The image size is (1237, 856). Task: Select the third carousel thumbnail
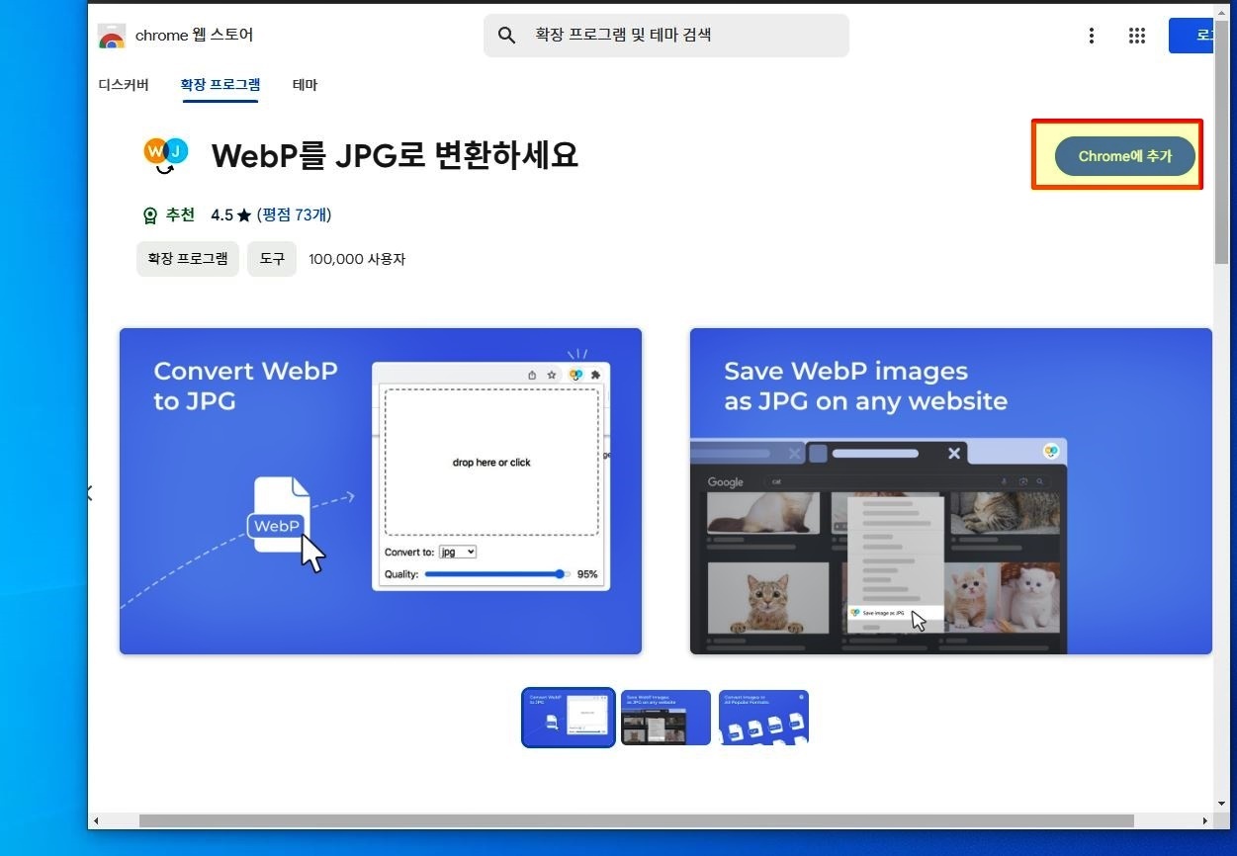(x=763, y=718)
